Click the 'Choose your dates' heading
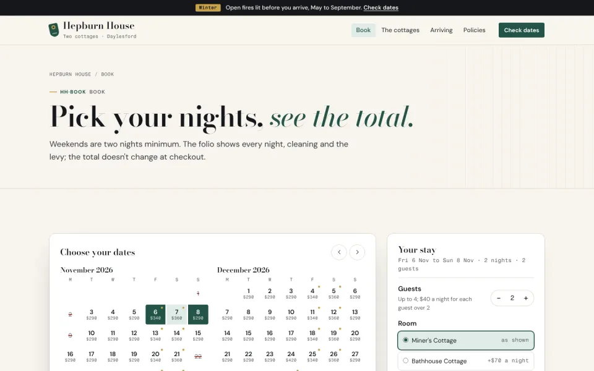The width and height of the screenshot is (594, 371). [x=97, y=252]
